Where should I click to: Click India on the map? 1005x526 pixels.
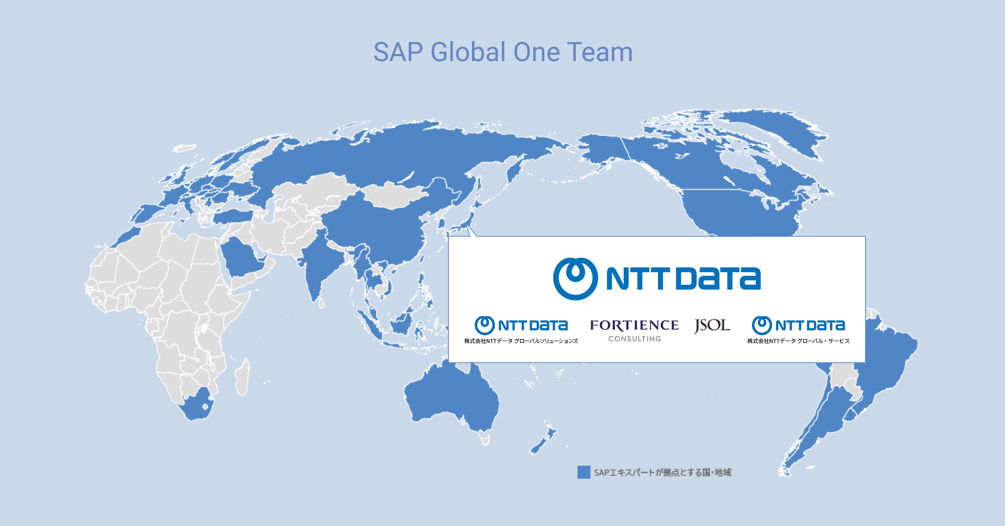tap(318, 264)
